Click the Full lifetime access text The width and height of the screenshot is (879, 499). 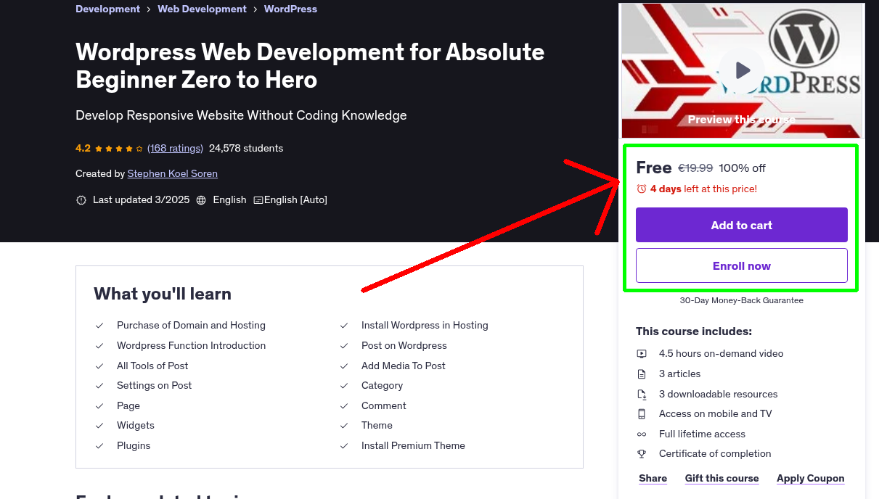click(x=702, y=434)
